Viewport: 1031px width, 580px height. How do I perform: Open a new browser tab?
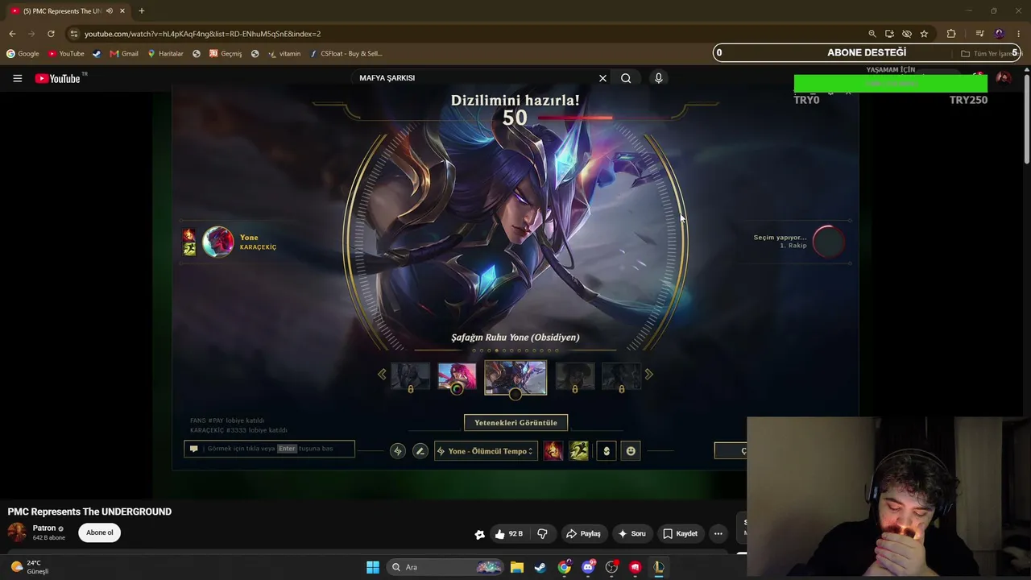(142, 11)
